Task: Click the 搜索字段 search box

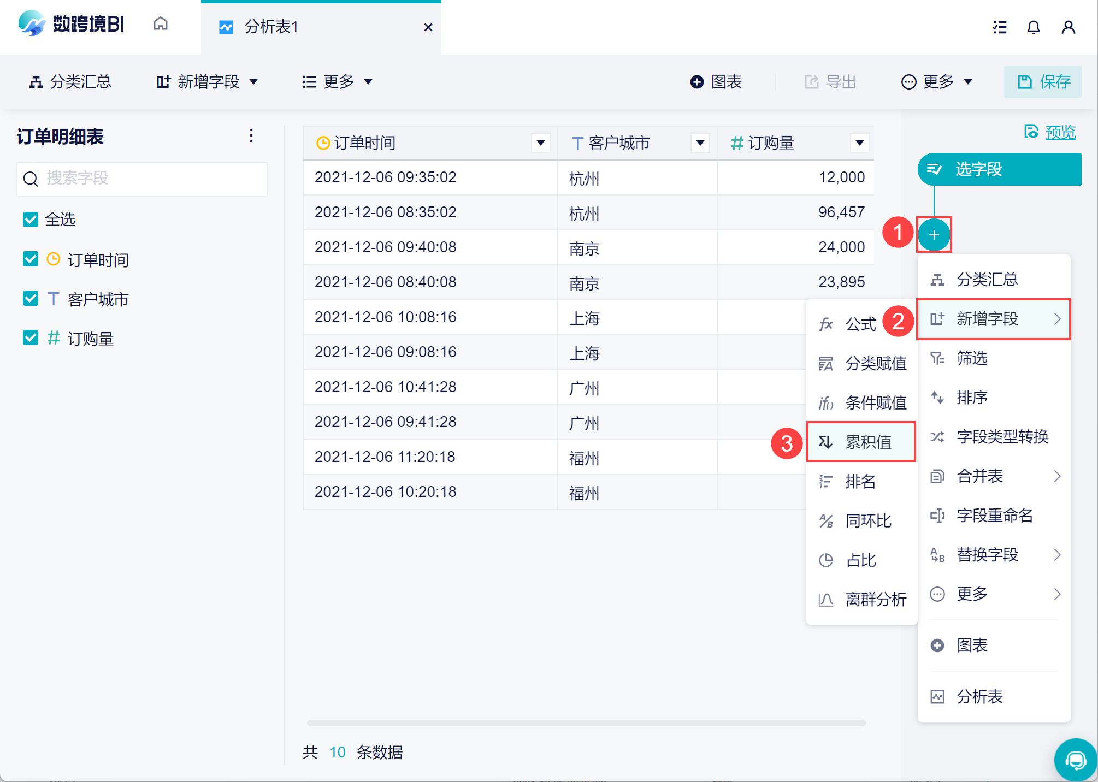Action: [x=142, y=179]
